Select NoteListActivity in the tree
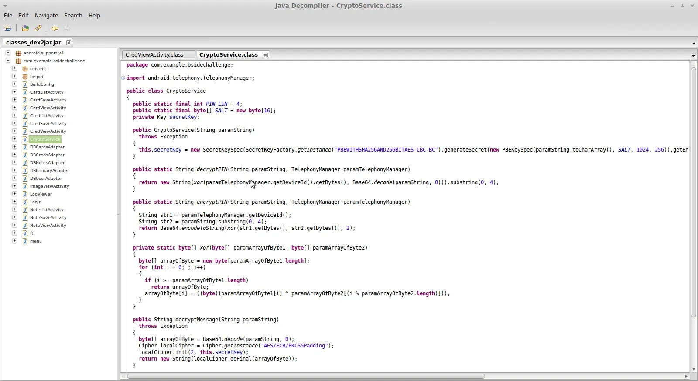The image size is (698, 381). (47, 210)
